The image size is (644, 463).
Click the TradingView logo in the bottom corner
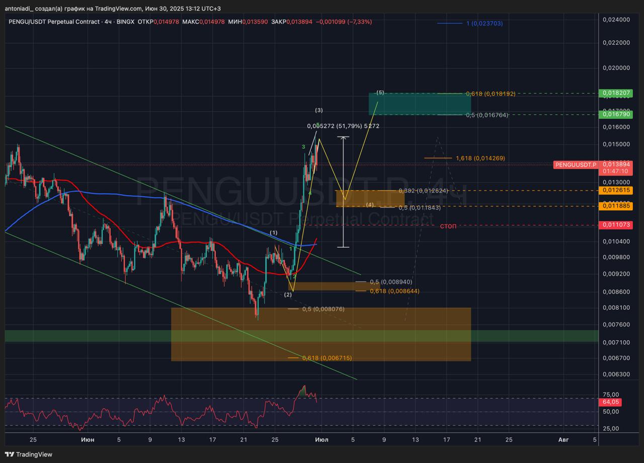click(29, 454)
